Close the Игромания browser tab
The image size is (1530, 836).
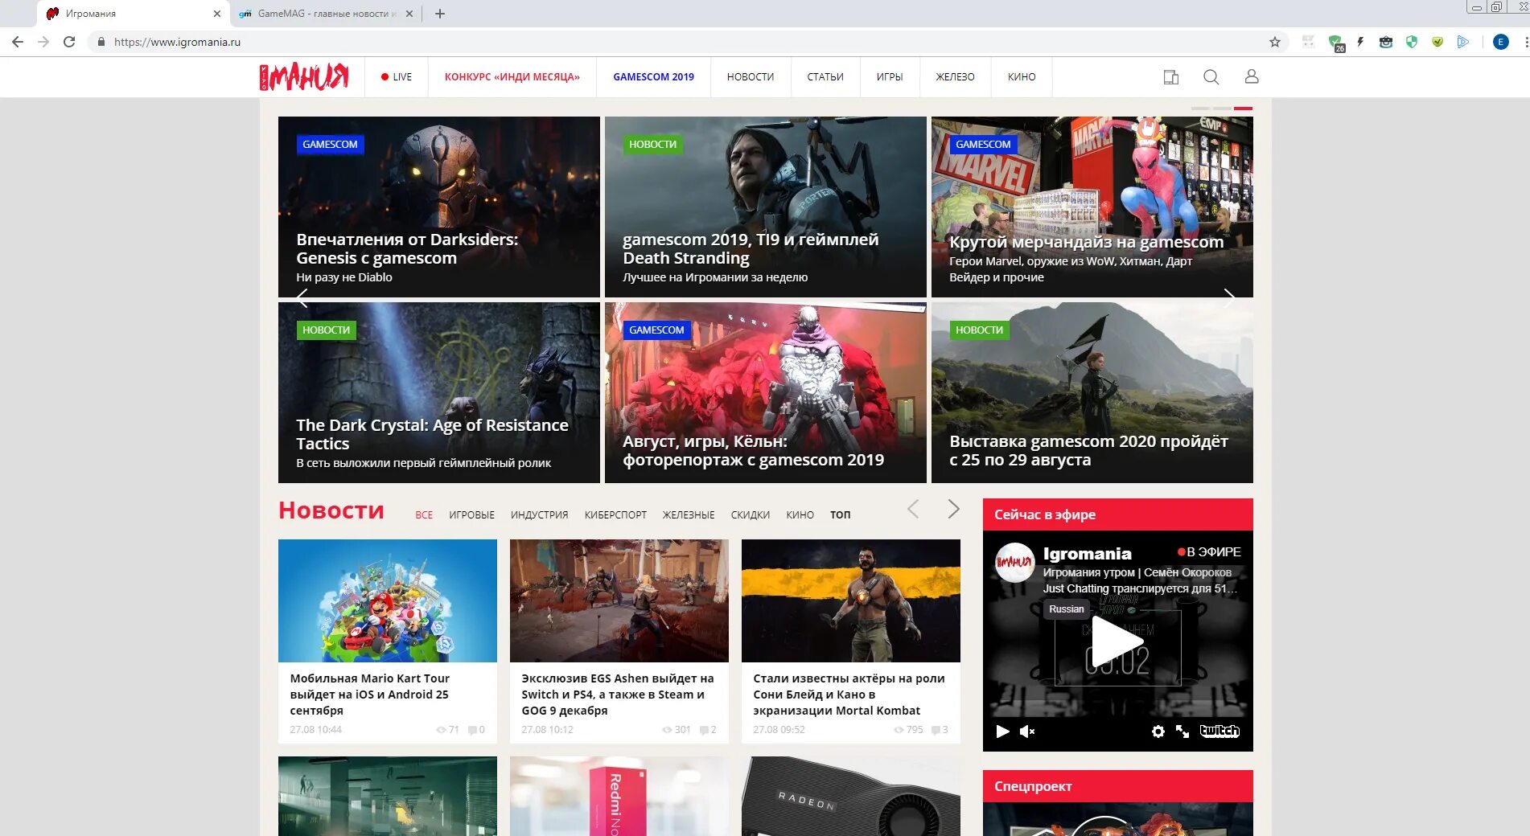click(x=216, y=14)
